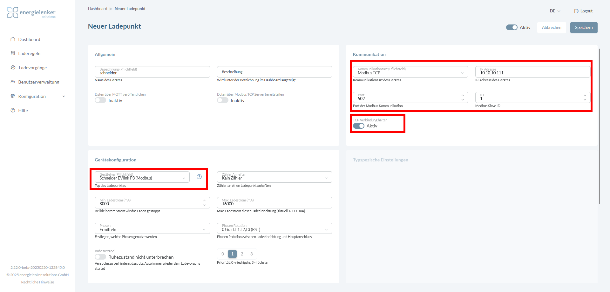Screen dimensions: 610x292
Task: Go to Dashboard via breadcrumb
Action: tap(98, 9)
